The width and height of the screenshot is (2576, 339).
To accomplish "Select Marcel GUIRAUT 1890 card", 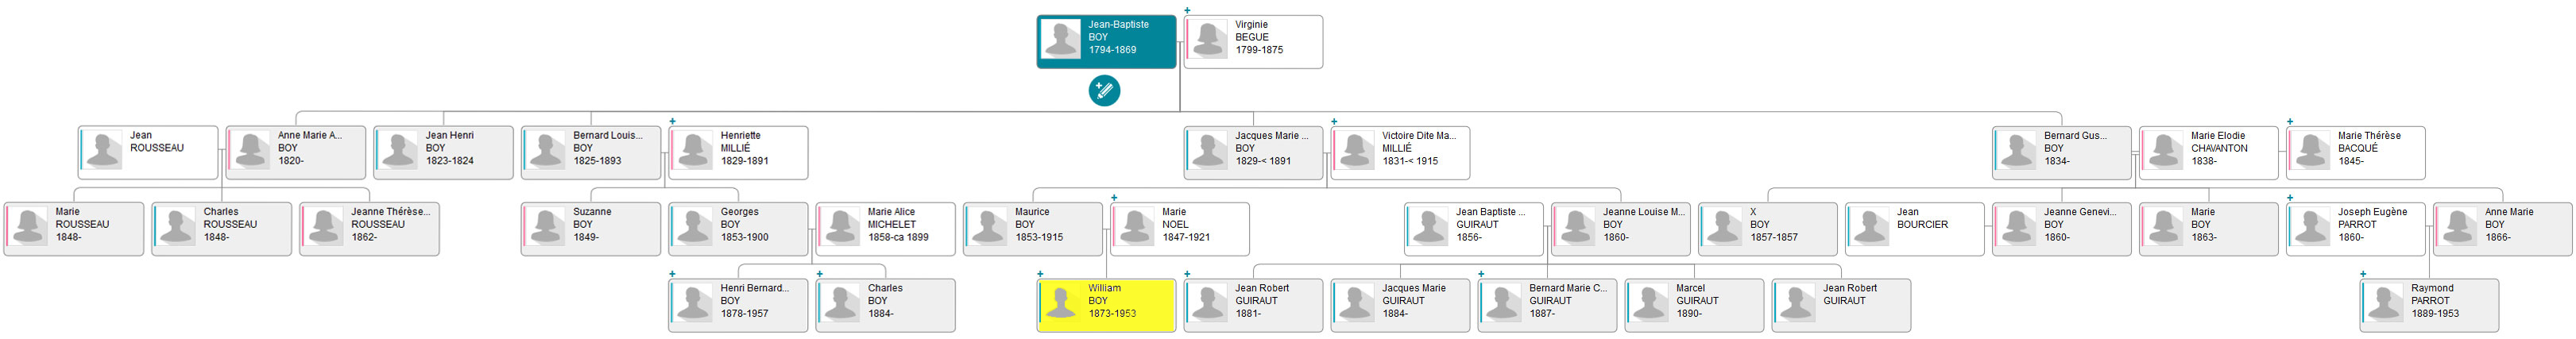I will [1694, 305].
